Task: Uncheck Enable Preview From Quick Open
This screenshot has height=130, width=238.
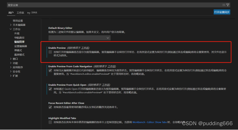Action: point(50,89)
